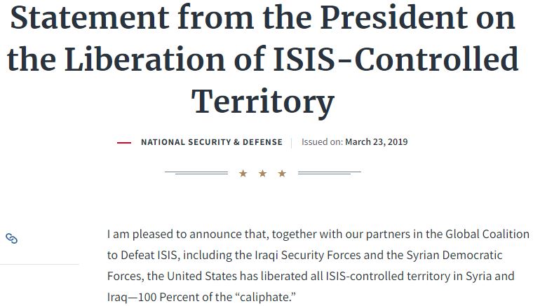Click the double line left of the stars

196,172
